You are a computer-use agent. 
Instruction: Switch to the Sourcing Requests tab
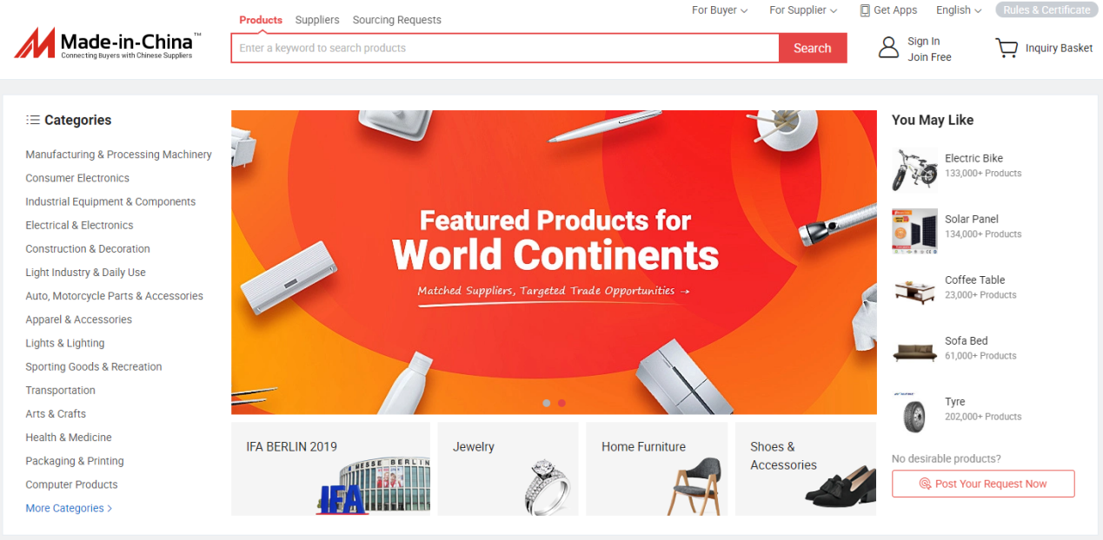tap(397, 20)
